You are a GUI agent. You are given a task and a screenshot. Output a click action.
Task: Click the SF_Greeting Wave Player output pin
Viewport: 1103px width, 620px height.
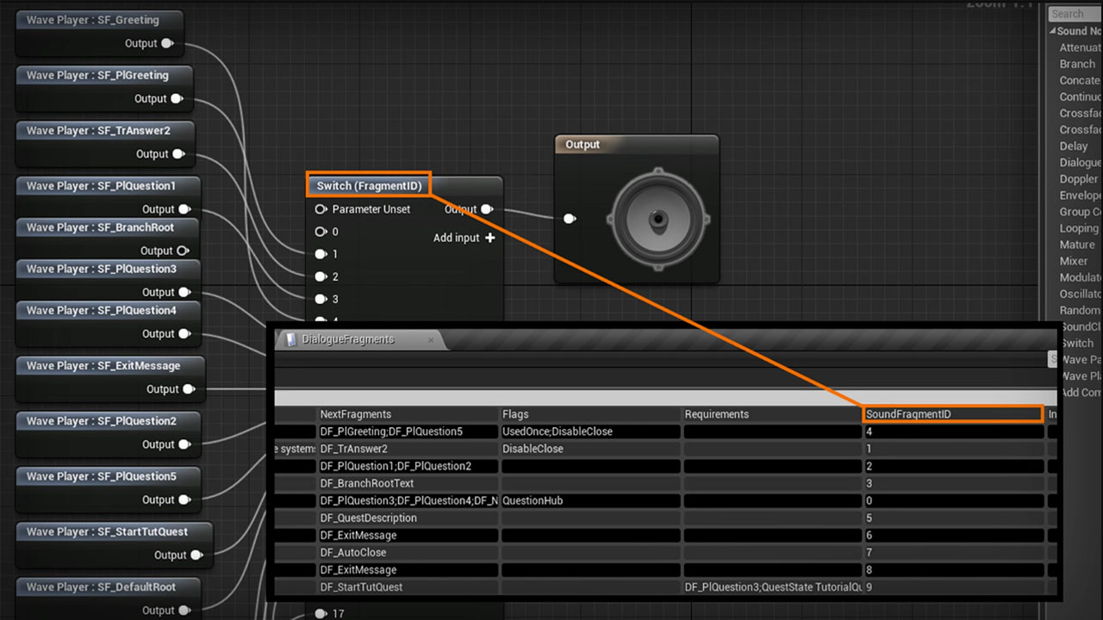pyautogui.click(x=167, y=44)
